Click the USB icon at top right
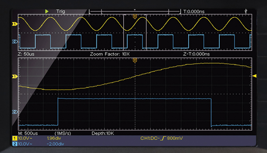This screenshot has height=153, width=267. coord(246,11)
